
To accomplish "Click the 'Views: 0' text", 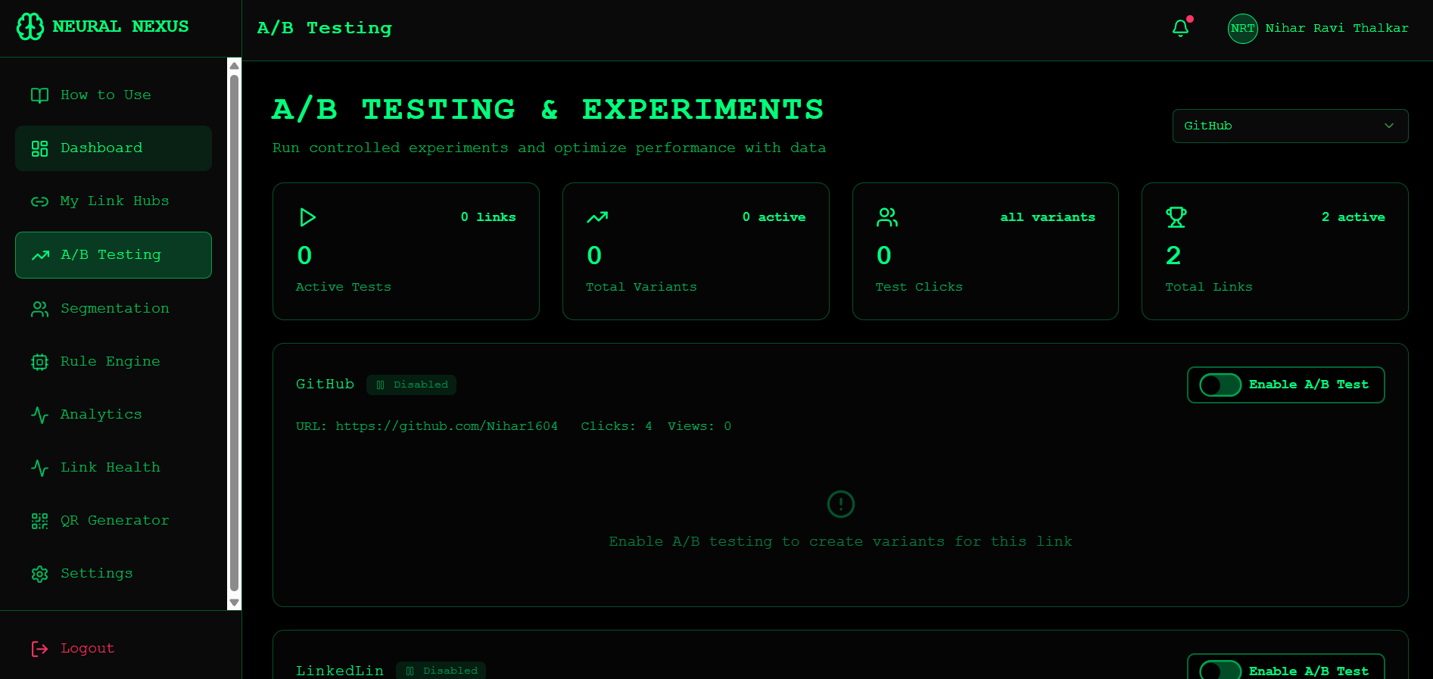I will 699,426.
